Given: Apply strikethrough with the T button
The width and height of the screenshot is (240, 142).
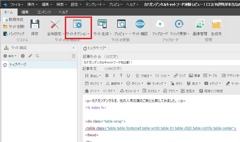Looking at the screenshot, I should 121,75.
